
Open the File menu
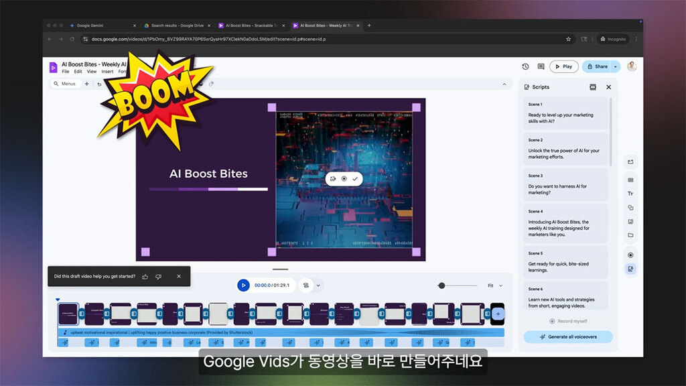(x=65, y=71)
